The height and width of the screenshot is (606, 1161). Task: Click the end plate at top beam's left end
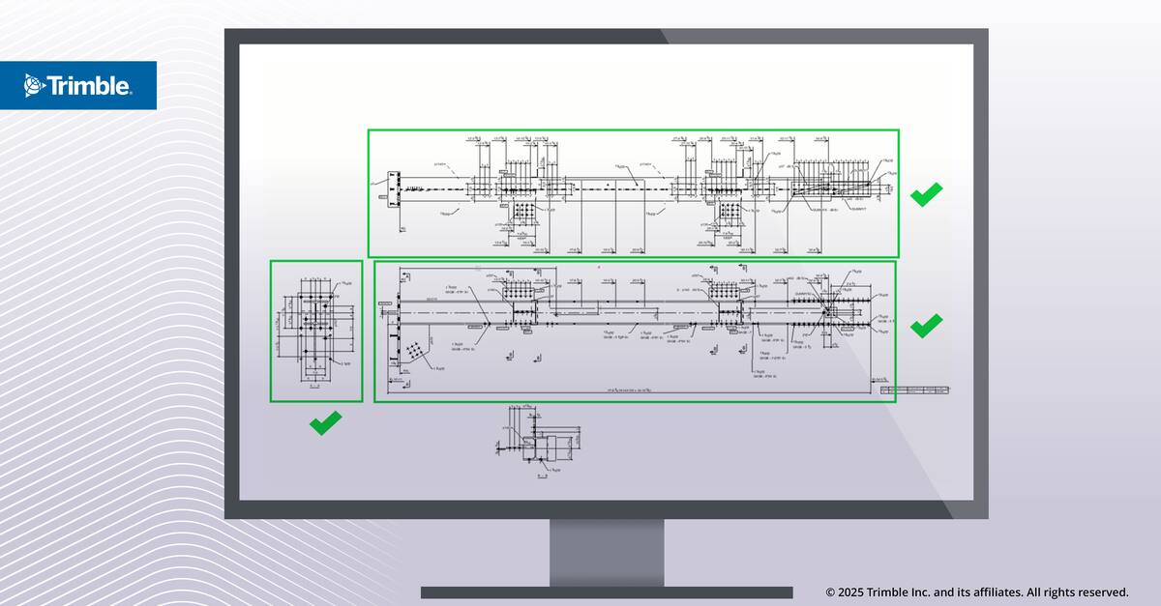coord(394,188)
